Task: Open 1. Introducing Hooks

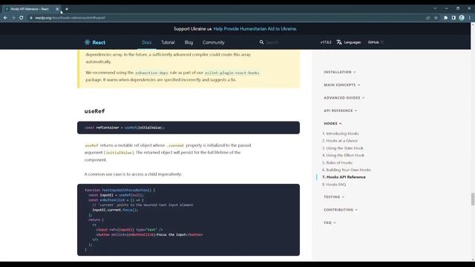Action: (x=341, y=133)
